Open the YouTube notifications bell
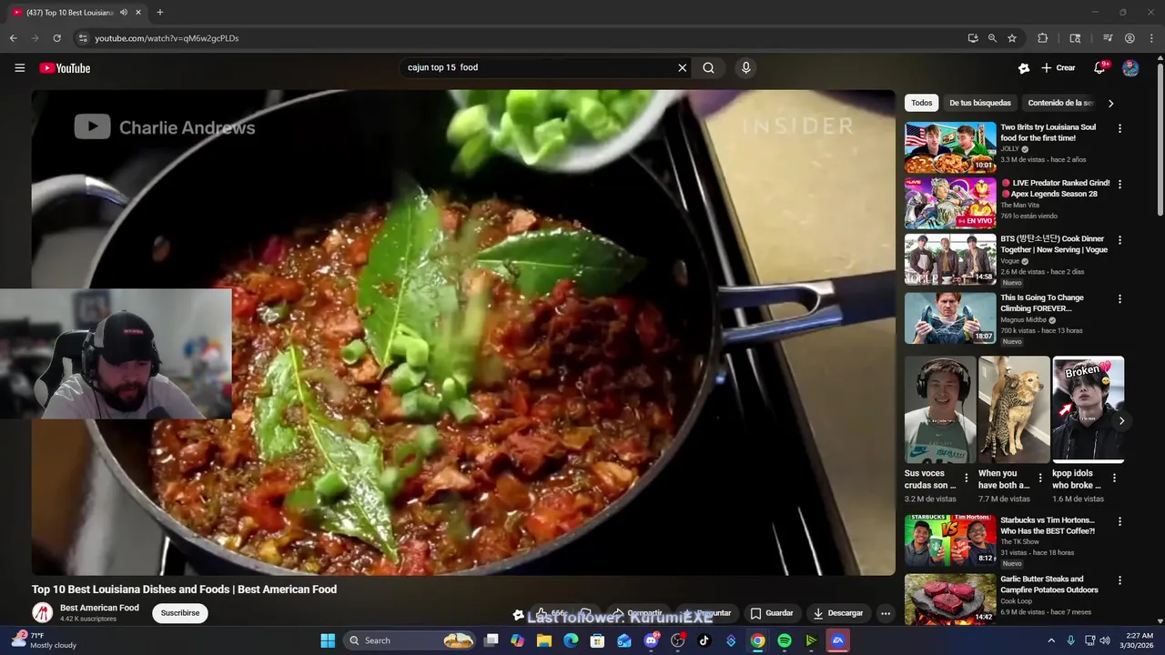This screenshot has width=1165, height=655. (x=1099, y=68)
